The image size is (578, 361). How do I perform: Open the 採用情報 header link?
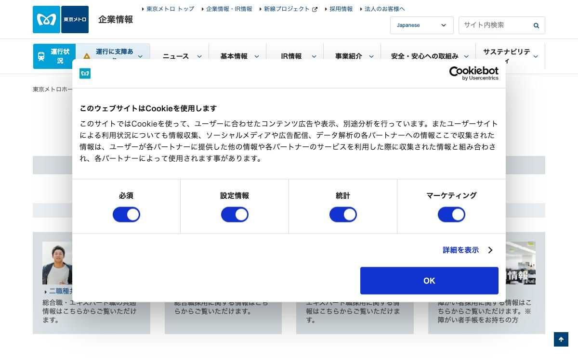point(341,9)
